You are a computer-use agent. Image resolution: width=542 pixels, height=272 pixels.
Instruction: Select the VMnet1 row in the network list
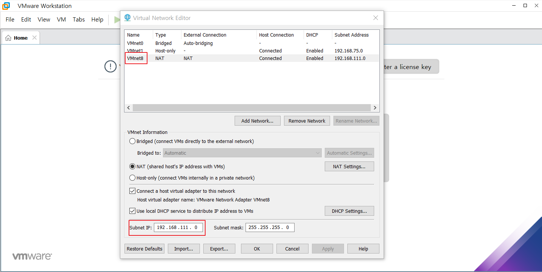[x=252, y=51]
